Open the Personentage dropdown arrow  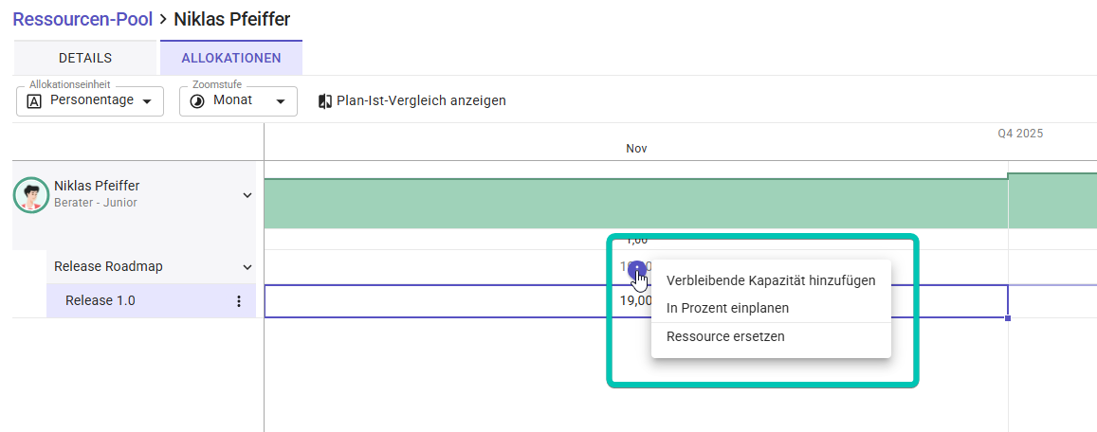point(146,101)
